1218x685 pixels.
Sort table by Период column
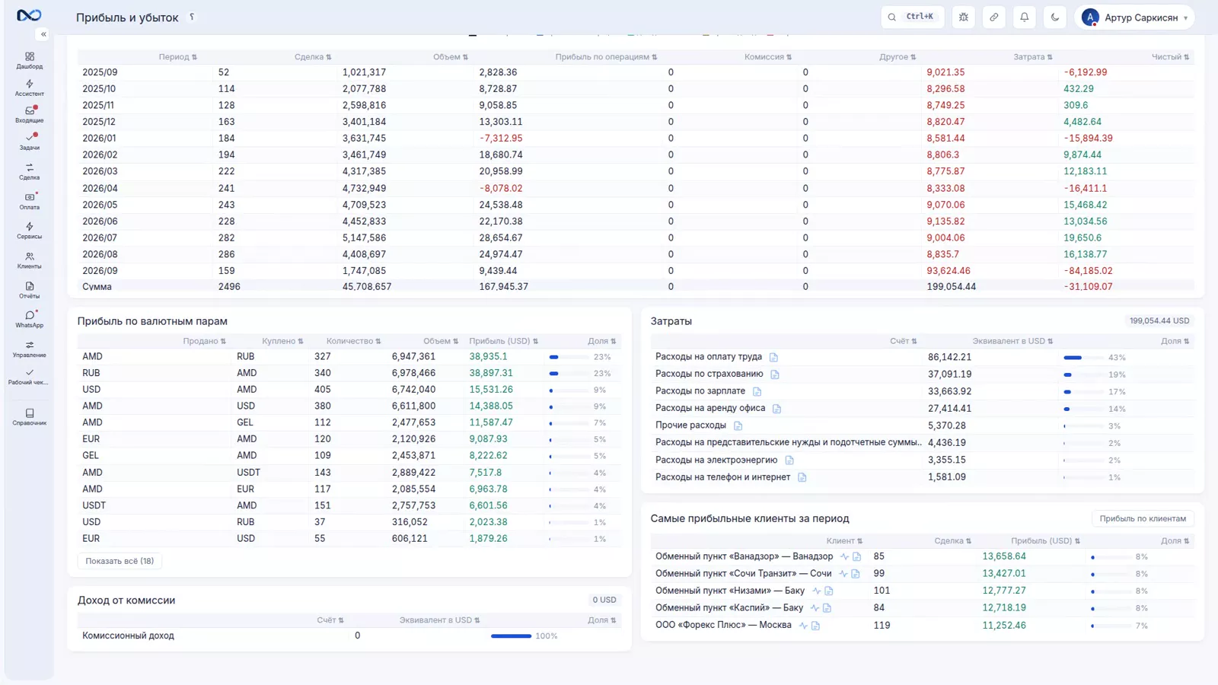coord(178,57)
